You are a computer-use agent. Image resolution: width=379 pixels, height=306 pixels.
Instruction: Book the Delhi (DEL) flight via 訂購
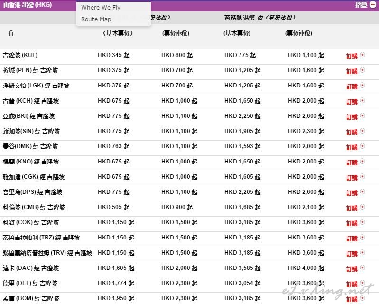(351, 284)
